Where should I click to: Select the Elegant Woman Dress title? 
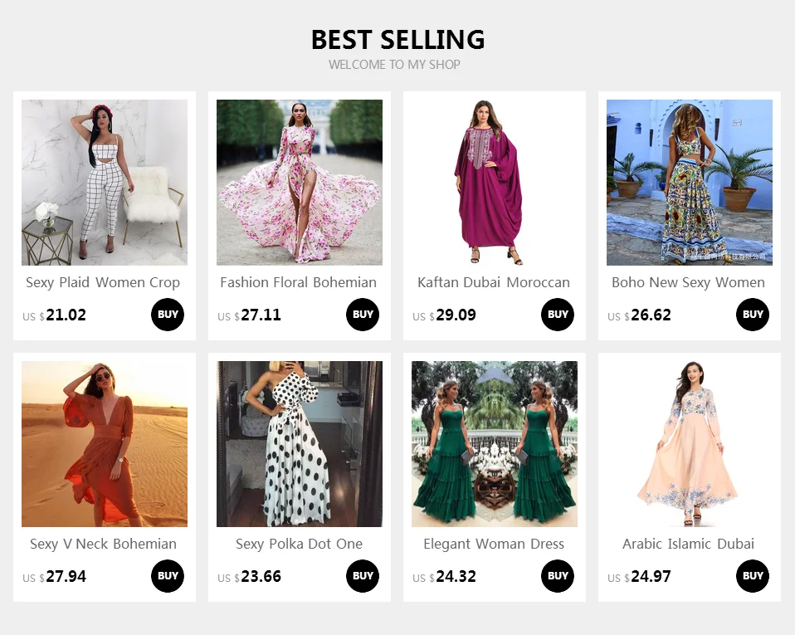494,545
